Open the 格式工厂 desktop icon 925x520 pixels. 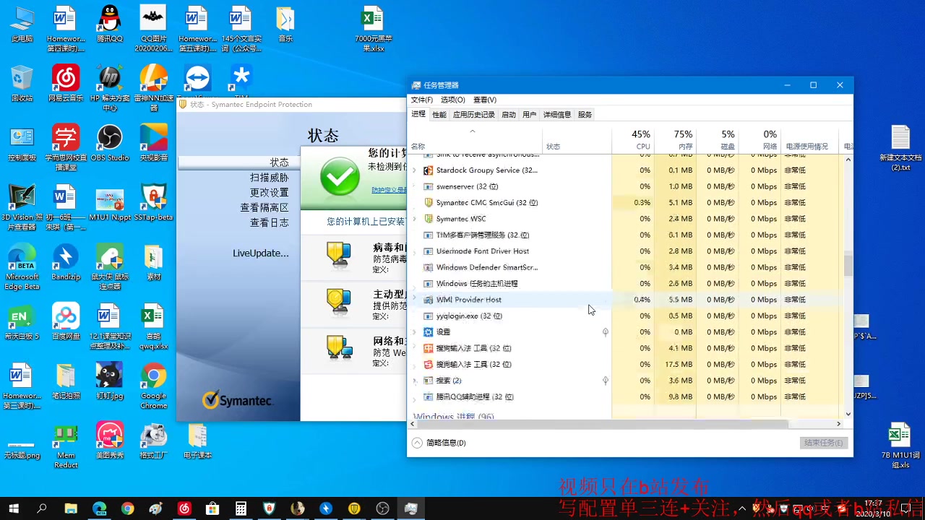pos(153,440)
